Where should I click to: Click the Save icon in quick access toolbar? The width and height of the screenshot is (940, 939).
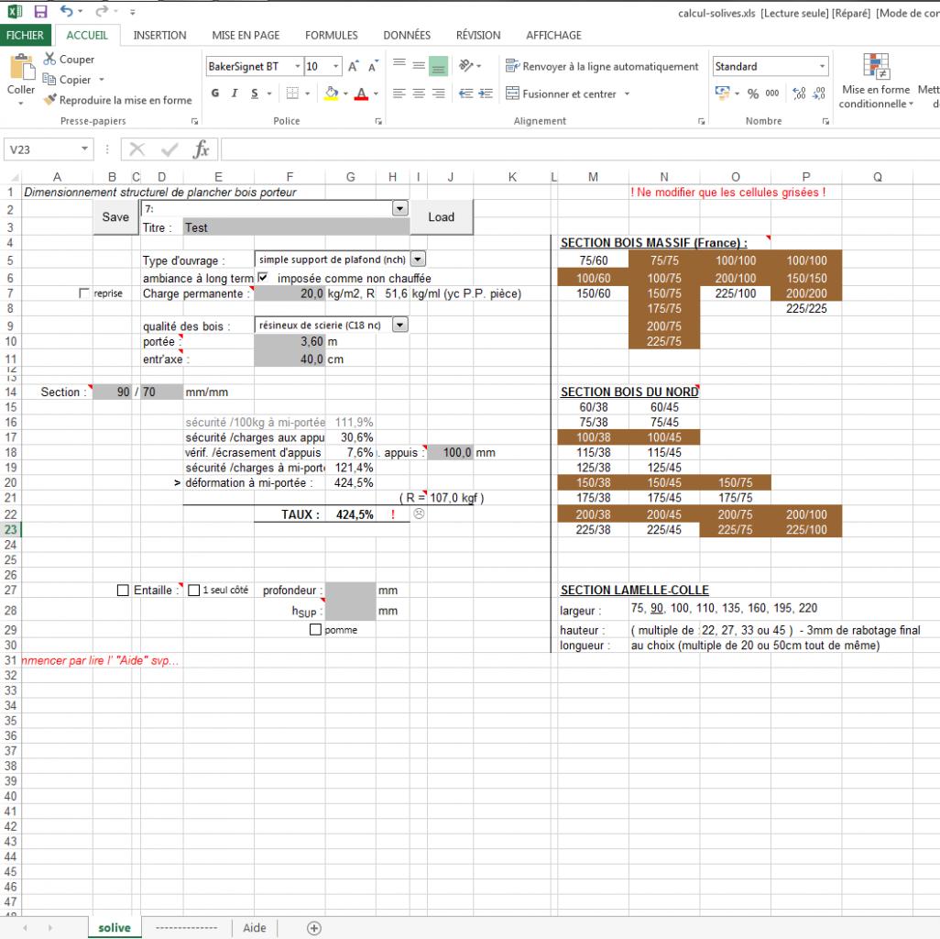(x=40, y=11)
